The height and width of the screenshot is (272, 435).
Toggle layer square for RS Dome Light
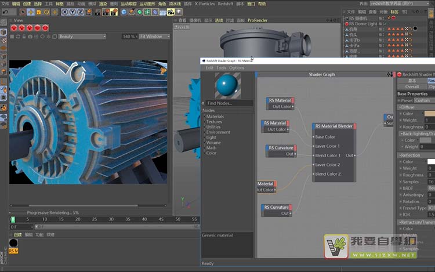380,24
